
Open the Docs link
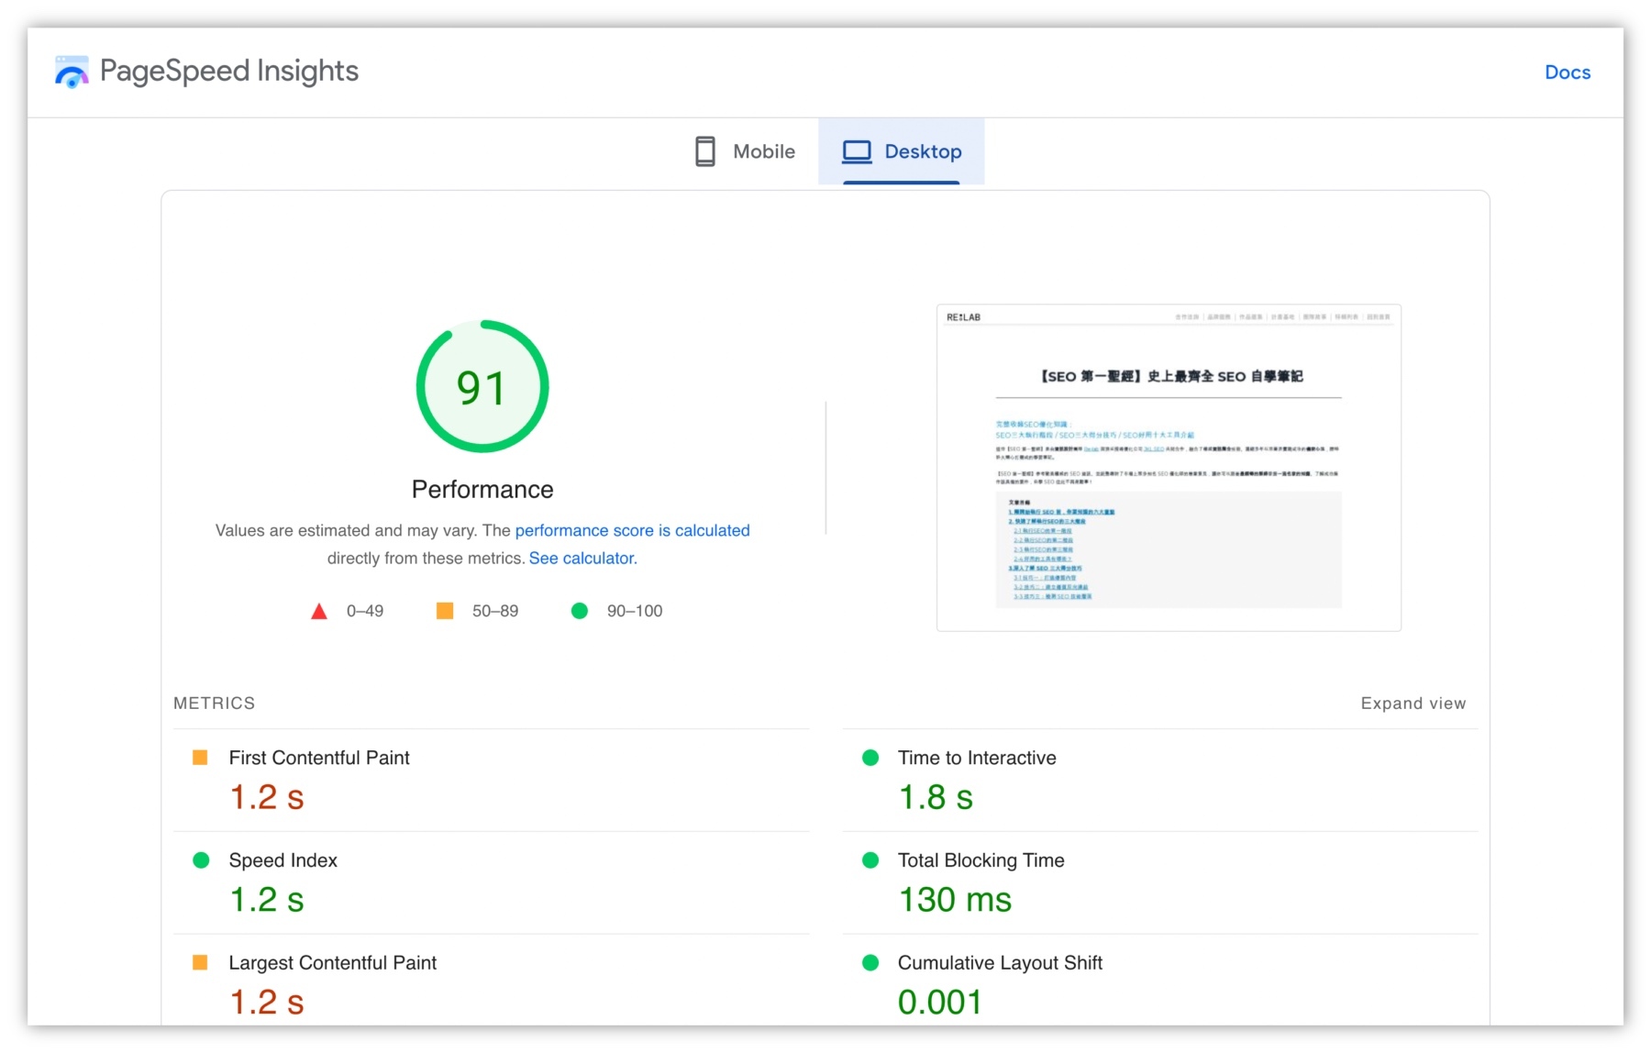click(x=1568, y=72)
